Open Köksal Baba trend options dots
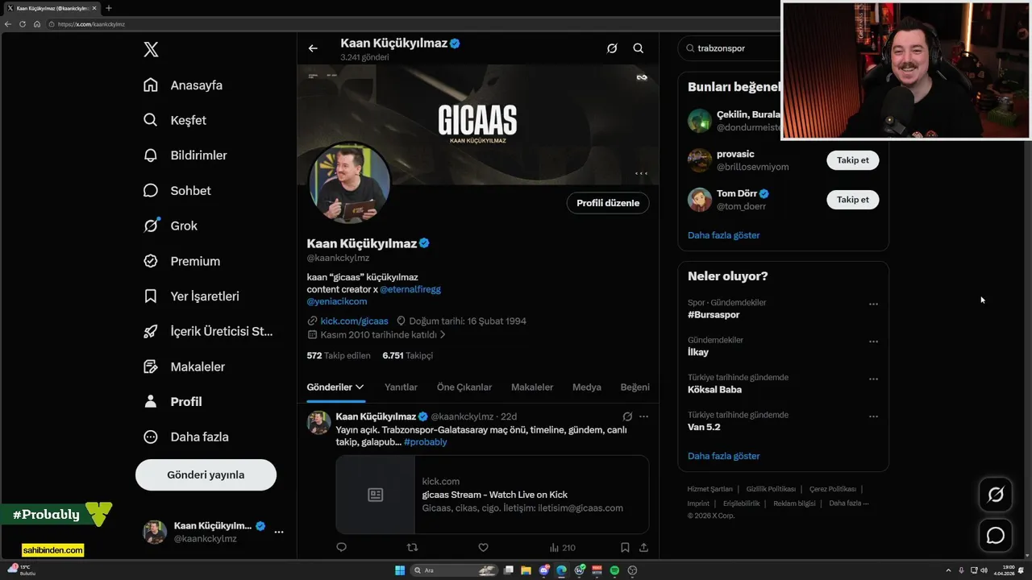 coord(873,379)
